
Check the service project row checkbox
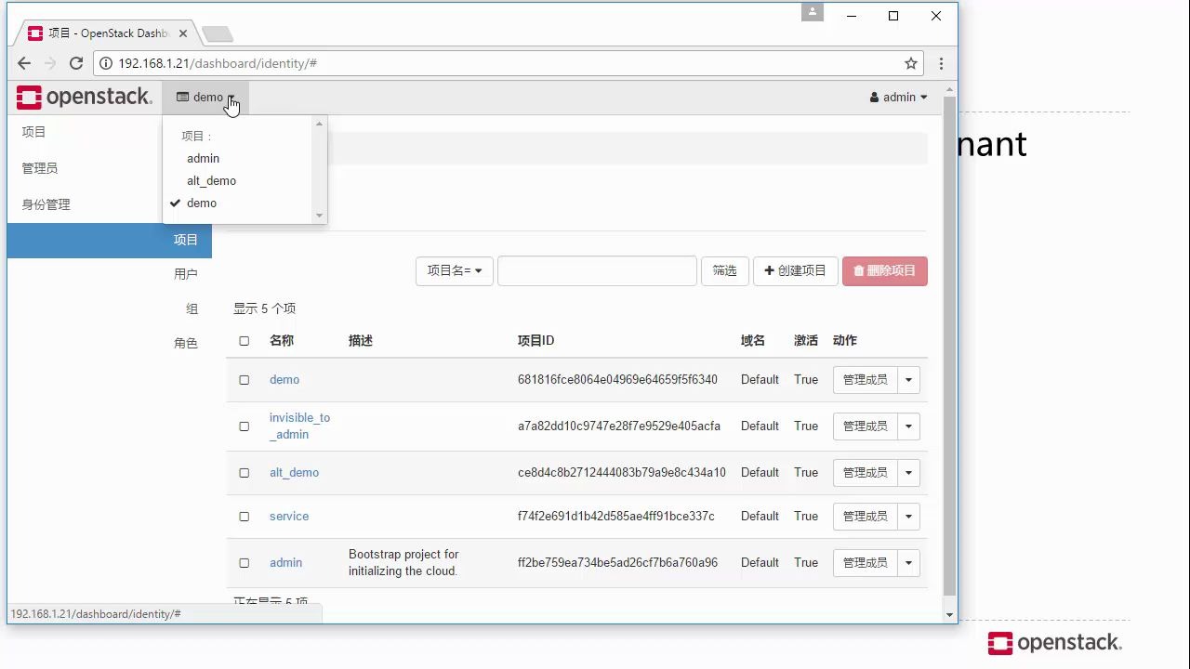click(x=245, y=517)
